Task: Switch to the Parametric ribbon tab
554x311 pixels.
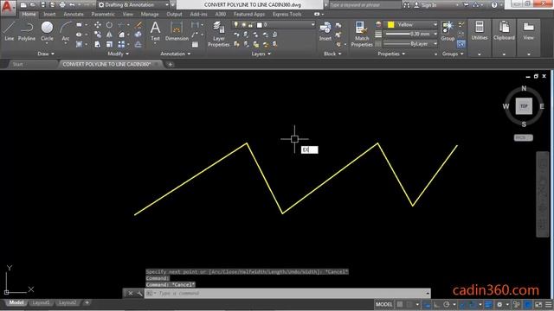Action: pos(103,14)
